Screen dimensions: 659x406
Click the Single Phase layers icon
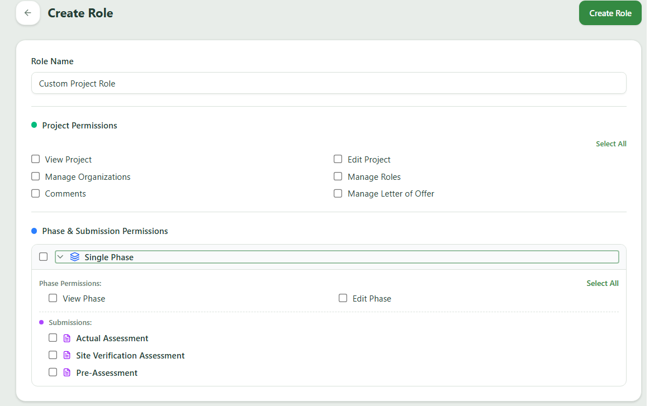(x=75, y=257)
